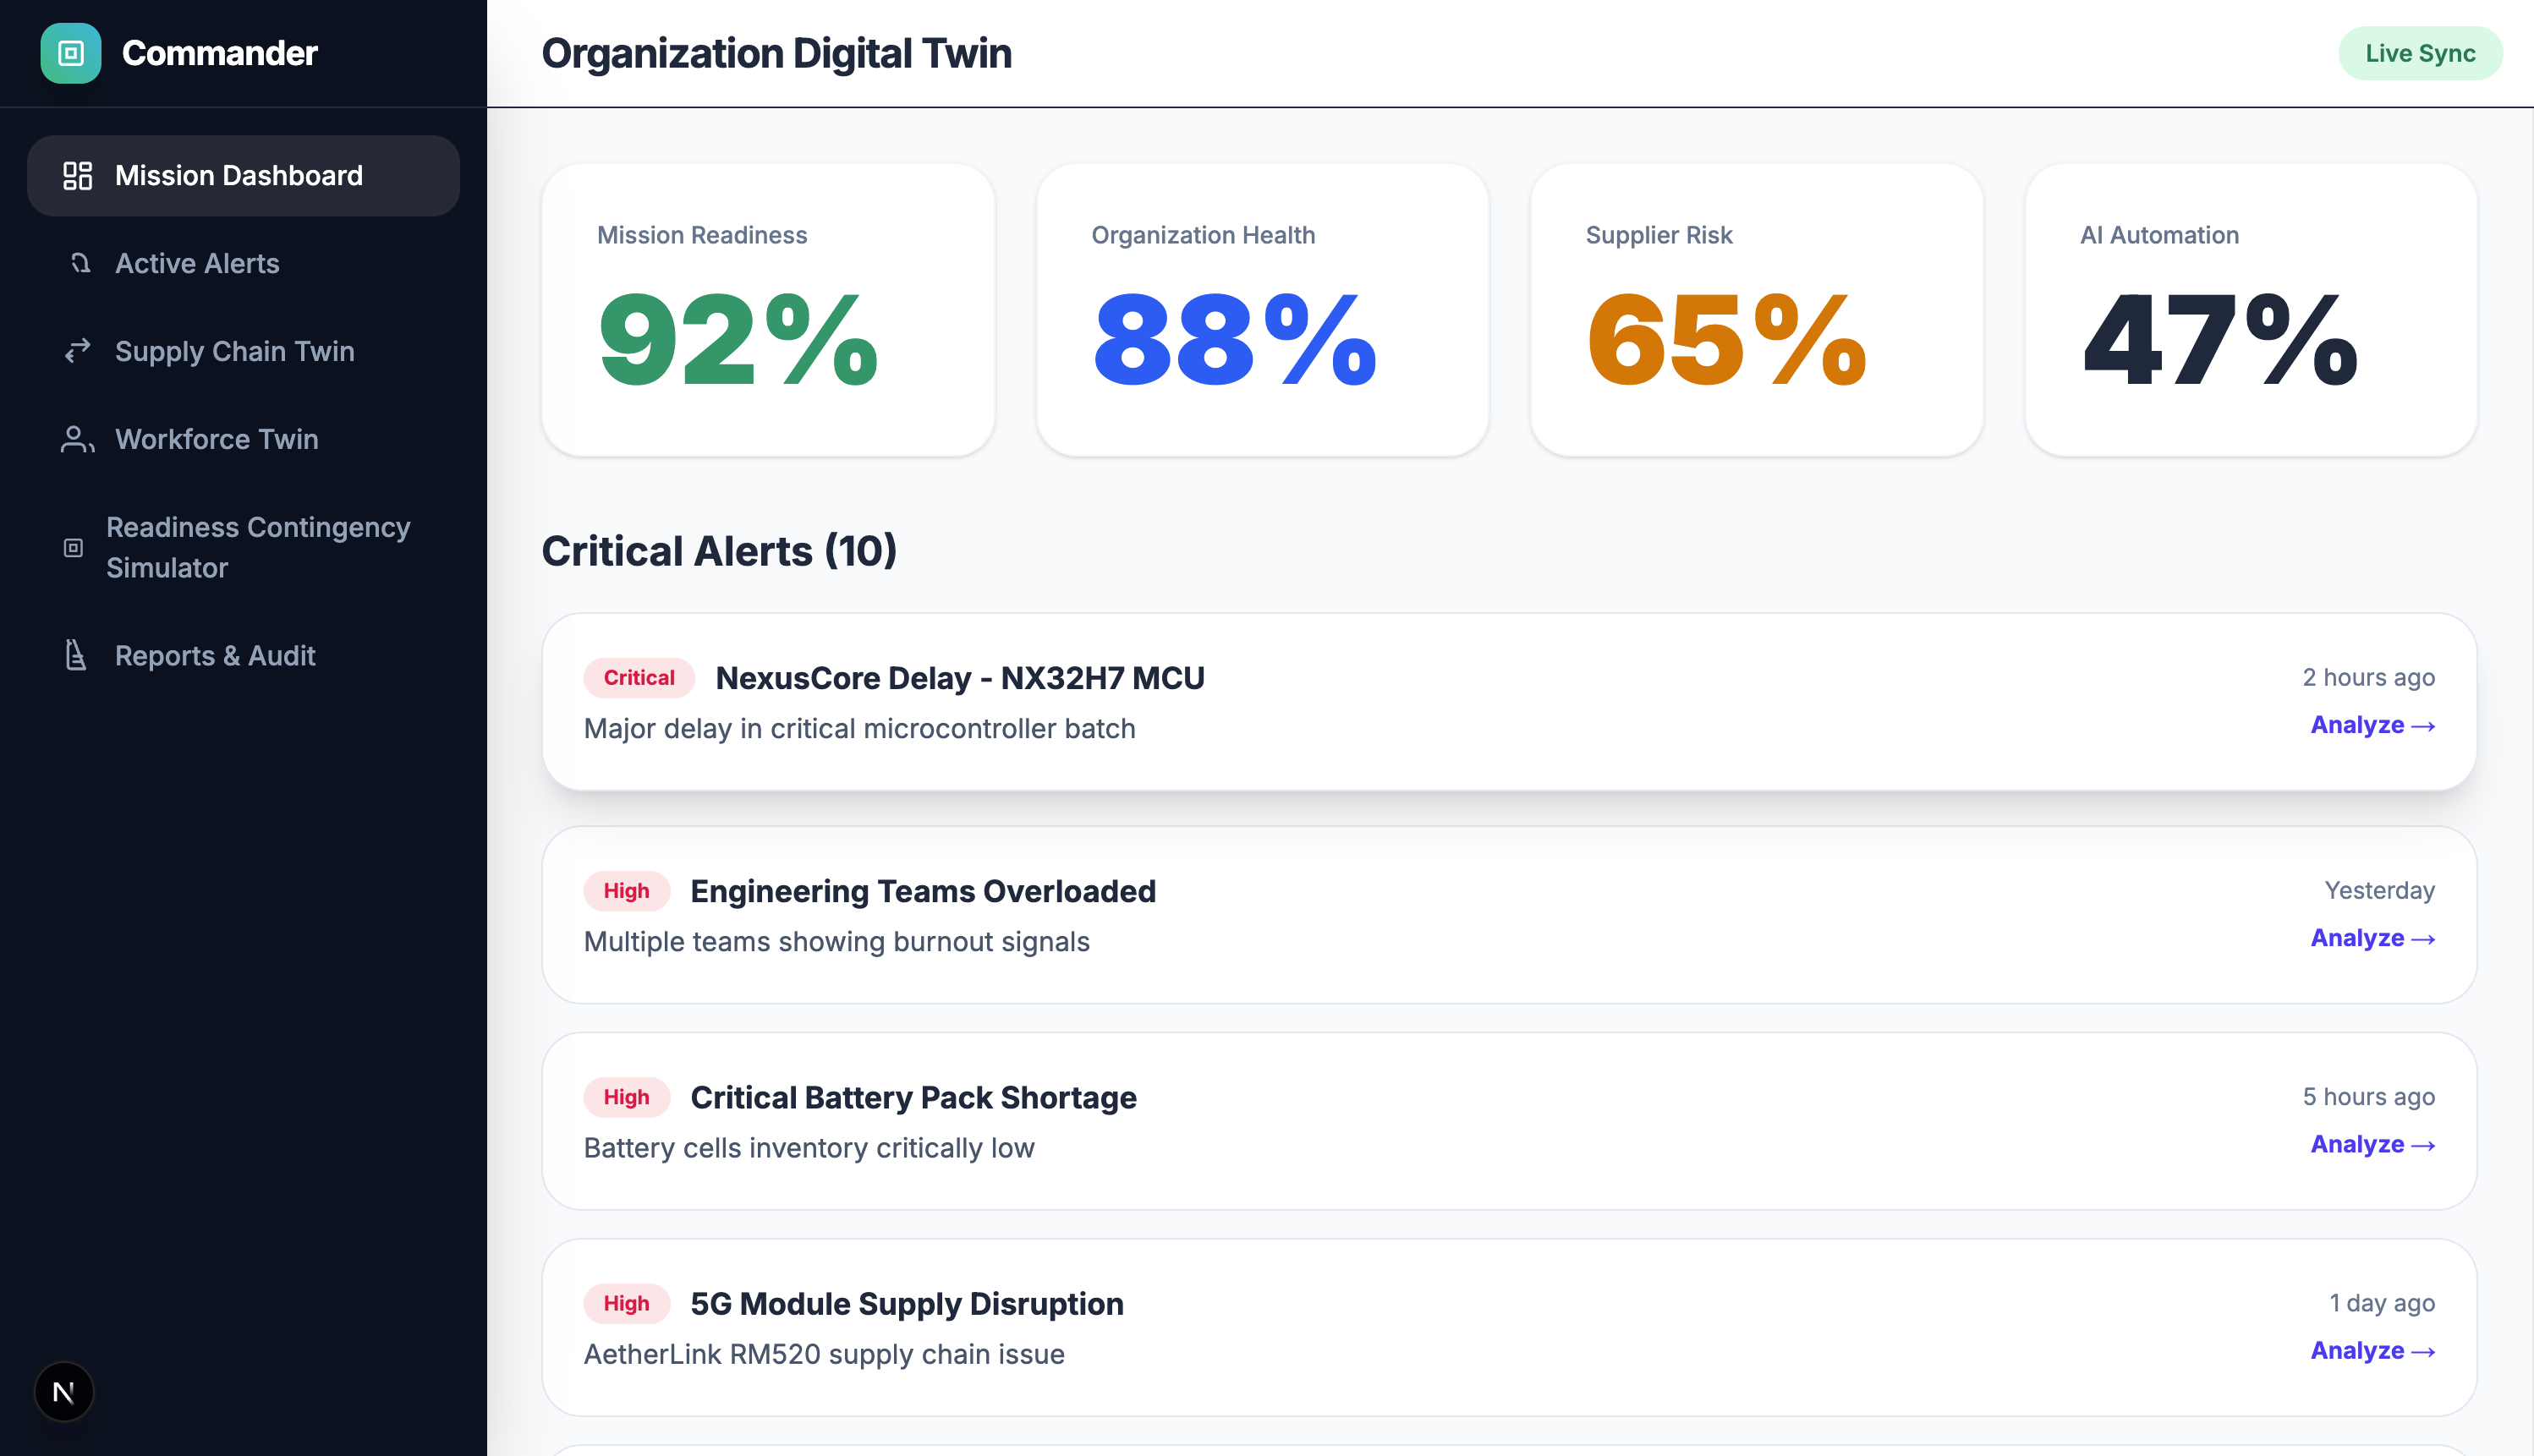Click the Critical Alerts (10) heading
The width and height of the screenshot is (2534, 1456).
(x=719, y=551)
